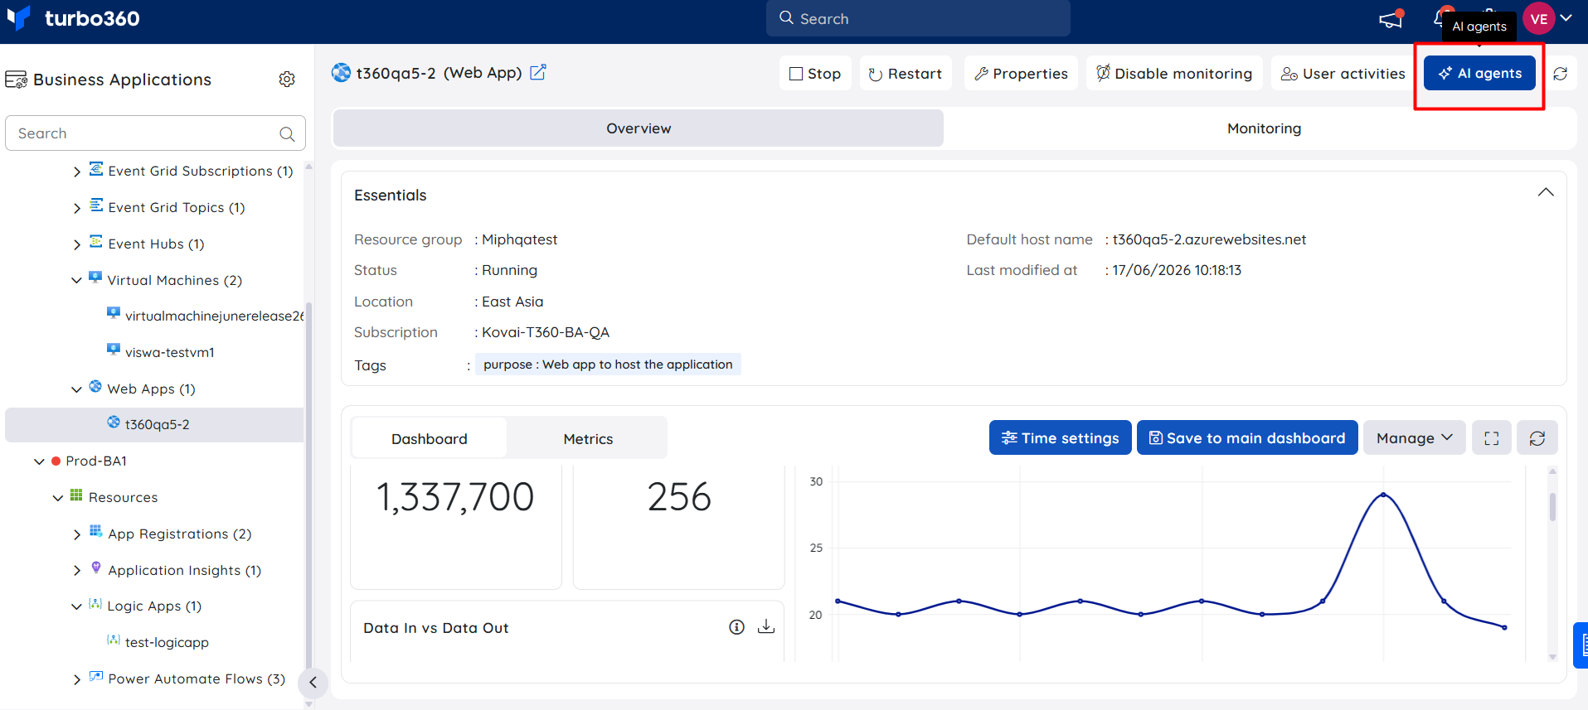
Task: Open Business Applications settings gear
Action: tap(287, 80)
